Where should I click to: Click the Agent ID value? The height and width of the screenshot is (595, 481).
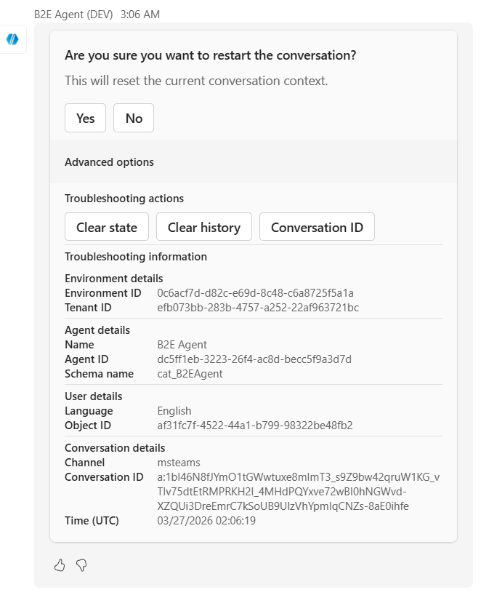click(x=254, y=359)
